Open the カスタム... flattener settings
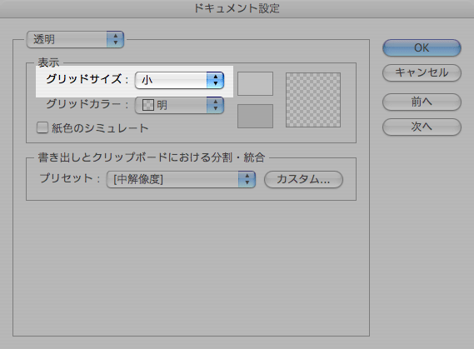474x349 pixels. click(x=303, y=179)
